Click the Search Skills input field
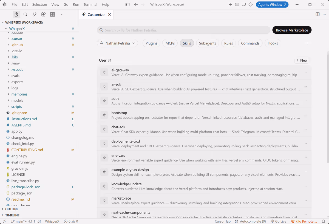Screen dimensions: 329x224 pyautogui.click(x=183, y=30)
